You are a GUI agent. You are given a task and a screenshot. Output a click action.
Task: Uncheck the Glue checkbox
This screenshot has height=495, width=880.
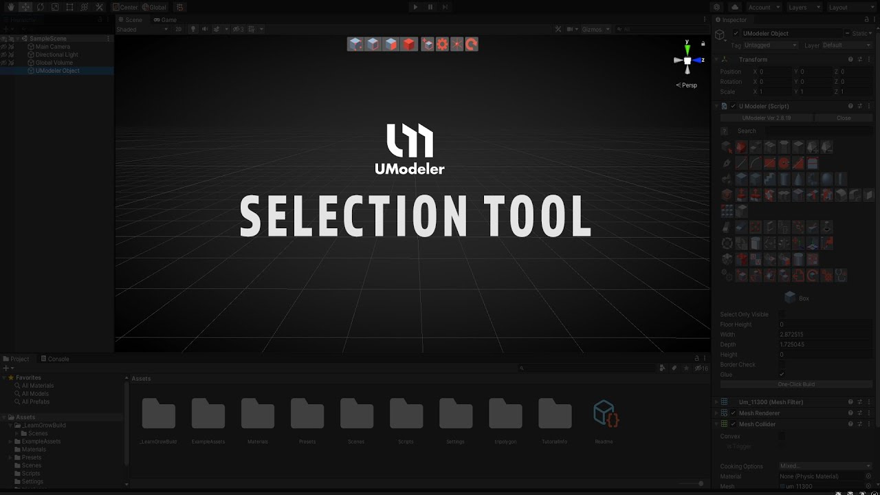782,375
